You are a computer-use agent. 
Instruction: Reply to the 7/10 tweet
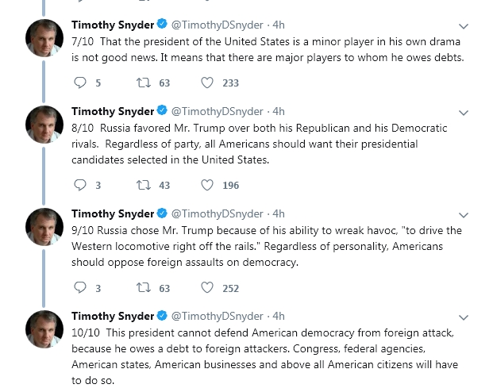(79, 83)
